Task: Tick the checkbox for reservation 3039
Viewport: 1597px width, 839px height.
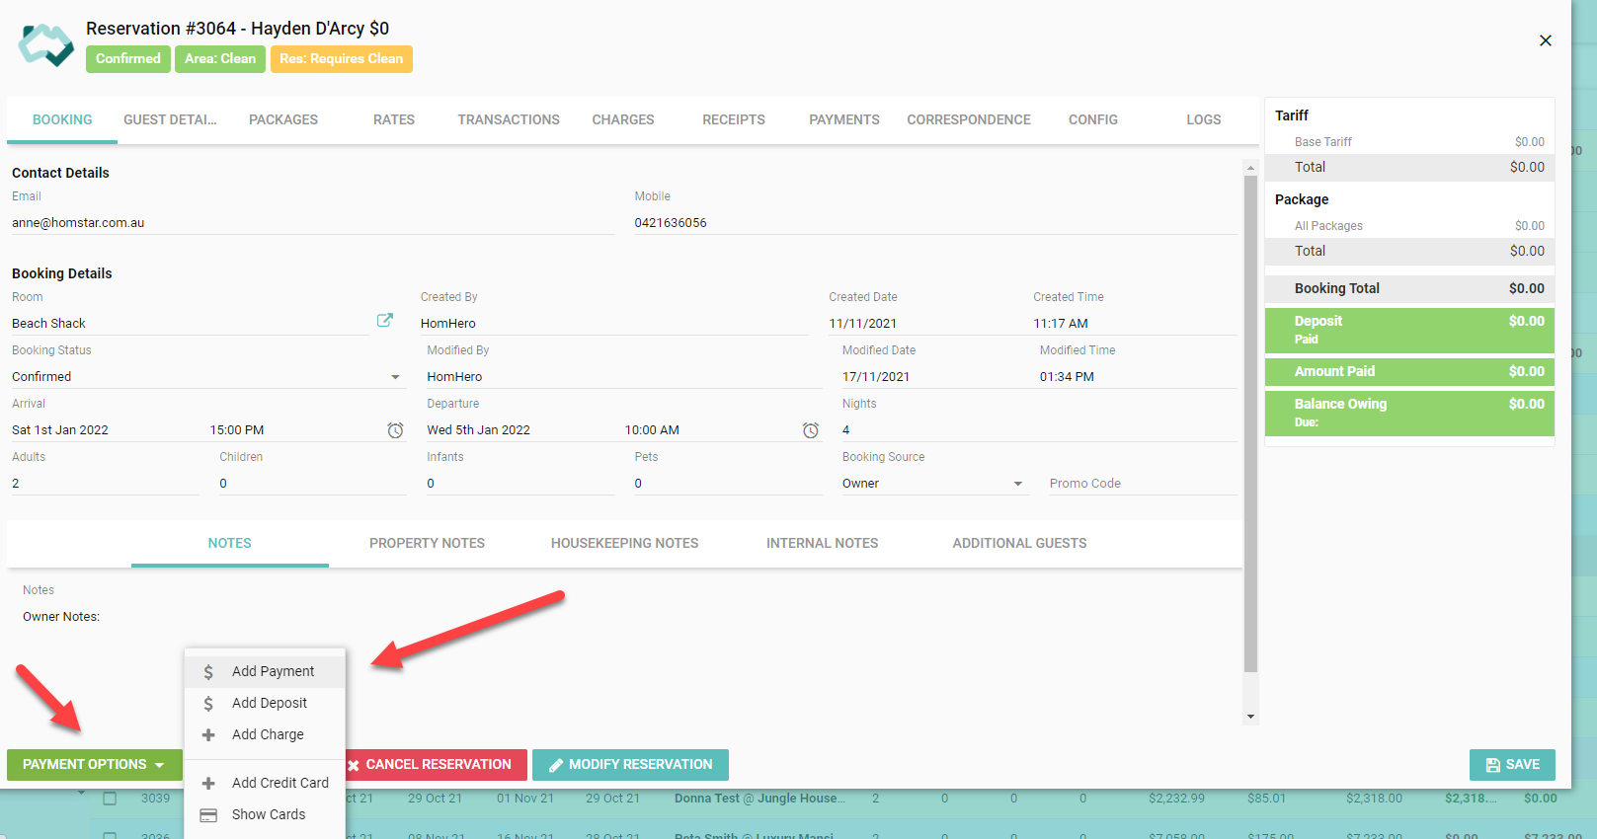Action: 110,799
